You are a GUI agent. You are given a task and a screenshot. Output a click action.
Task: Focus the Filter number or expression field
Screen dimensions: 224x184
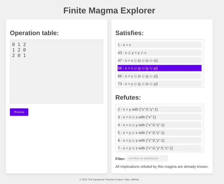(x=147, y=158)
